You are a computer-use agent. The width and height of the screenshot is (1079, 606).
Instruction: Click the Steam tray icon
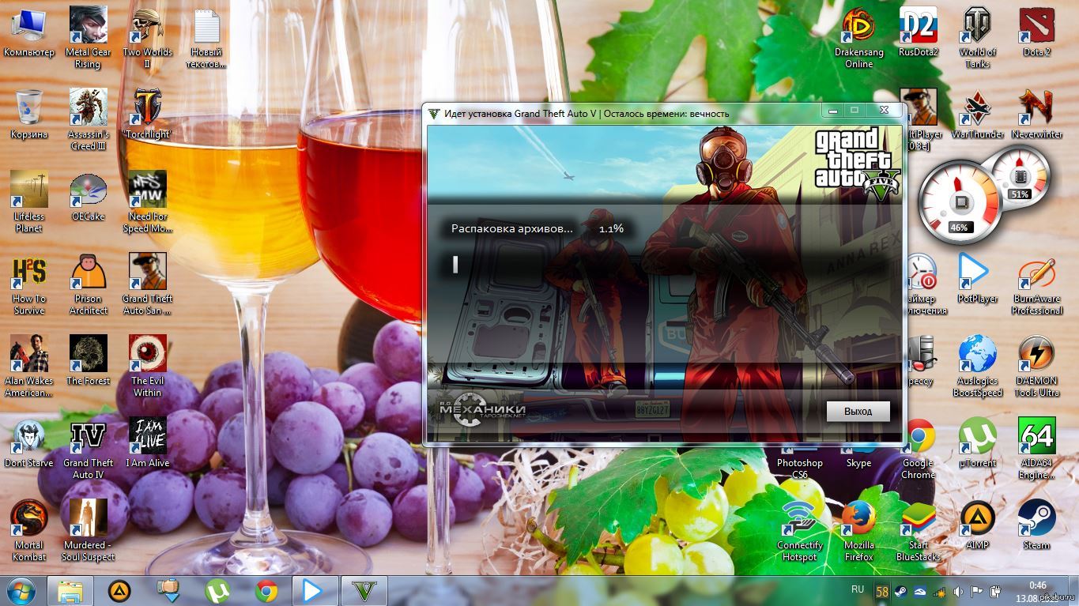(901, 592)
